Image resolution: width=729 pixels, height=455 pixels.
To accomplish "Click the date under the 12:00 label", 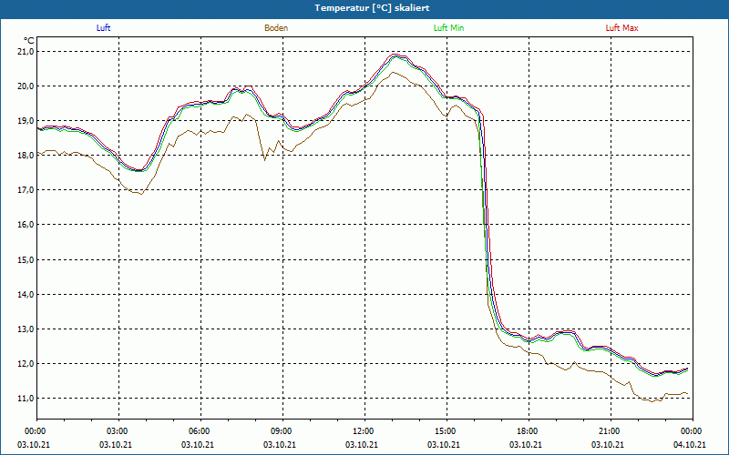I will [362, 445].
